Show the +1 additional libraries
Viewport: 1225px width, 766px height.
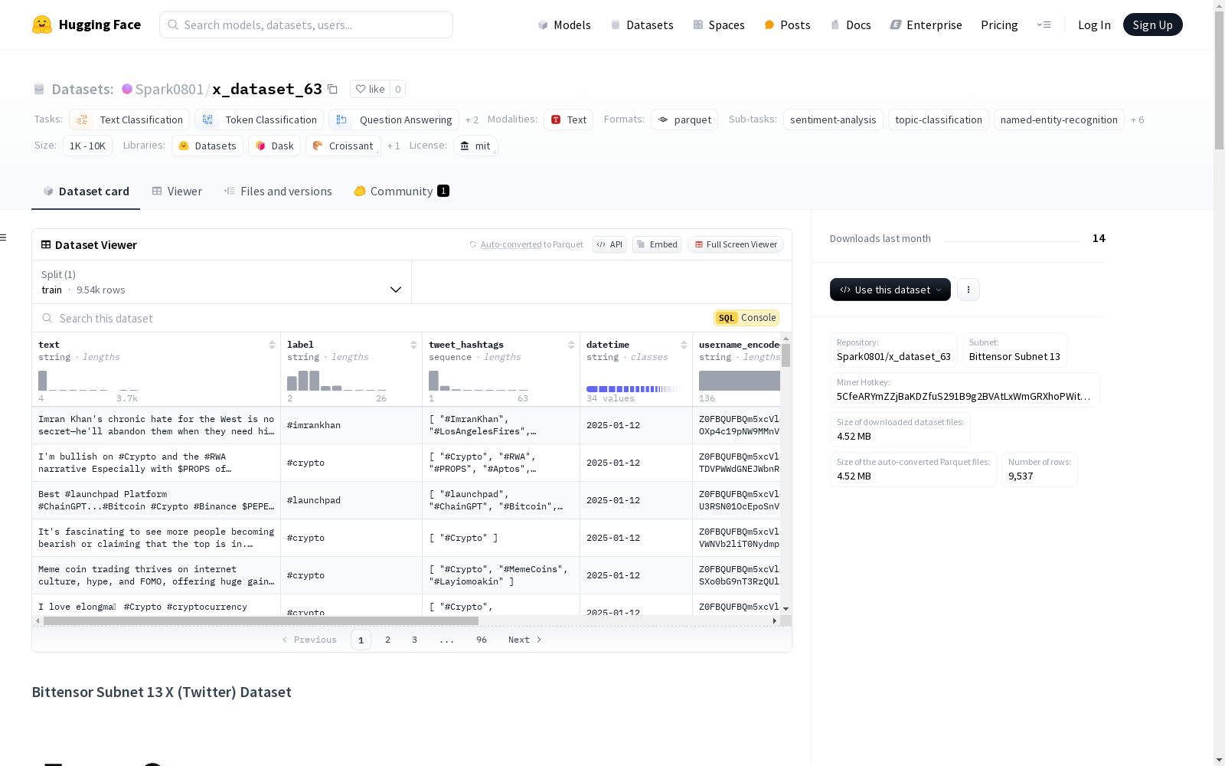click(x=394, y=146)
